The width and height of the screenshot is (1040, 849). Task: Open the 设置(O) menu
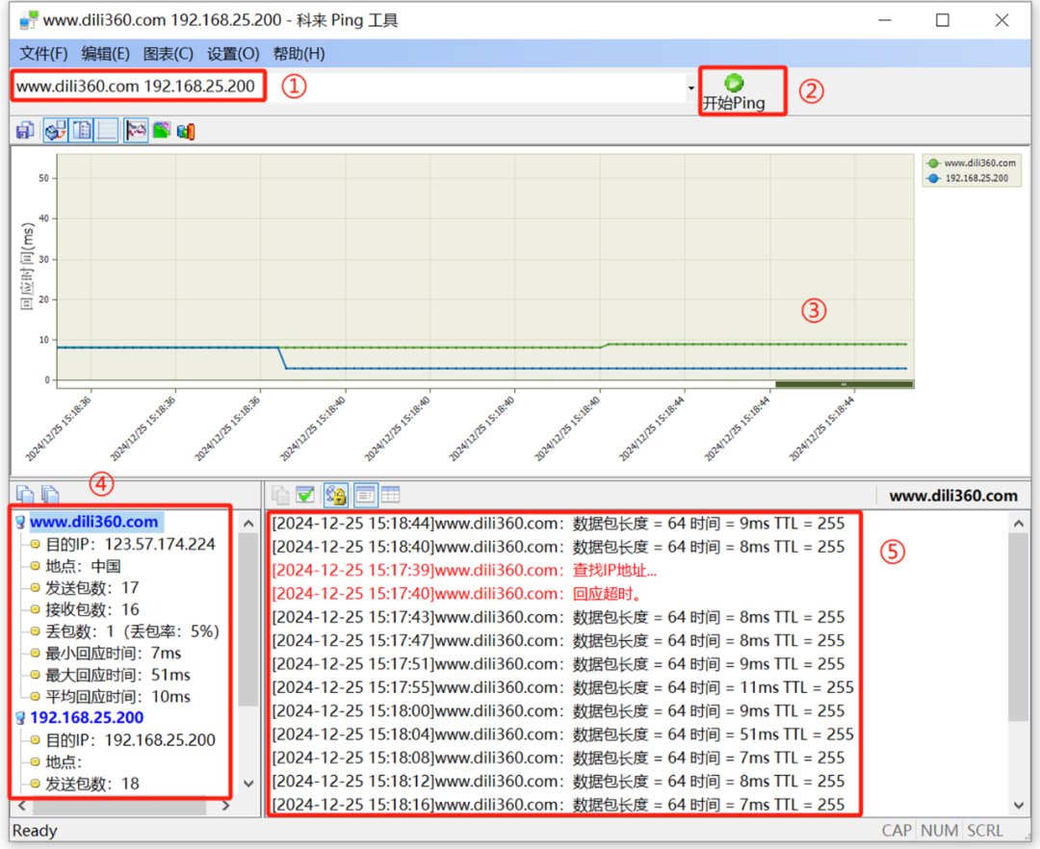233,54
